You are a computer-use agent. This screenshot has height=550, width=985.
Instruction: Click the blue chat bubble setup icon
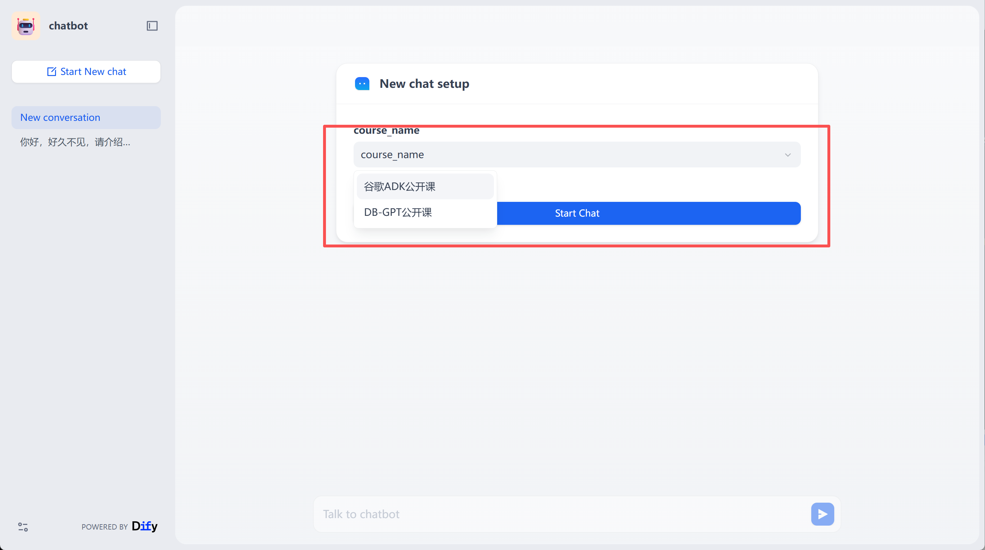[x=362, y=84]
